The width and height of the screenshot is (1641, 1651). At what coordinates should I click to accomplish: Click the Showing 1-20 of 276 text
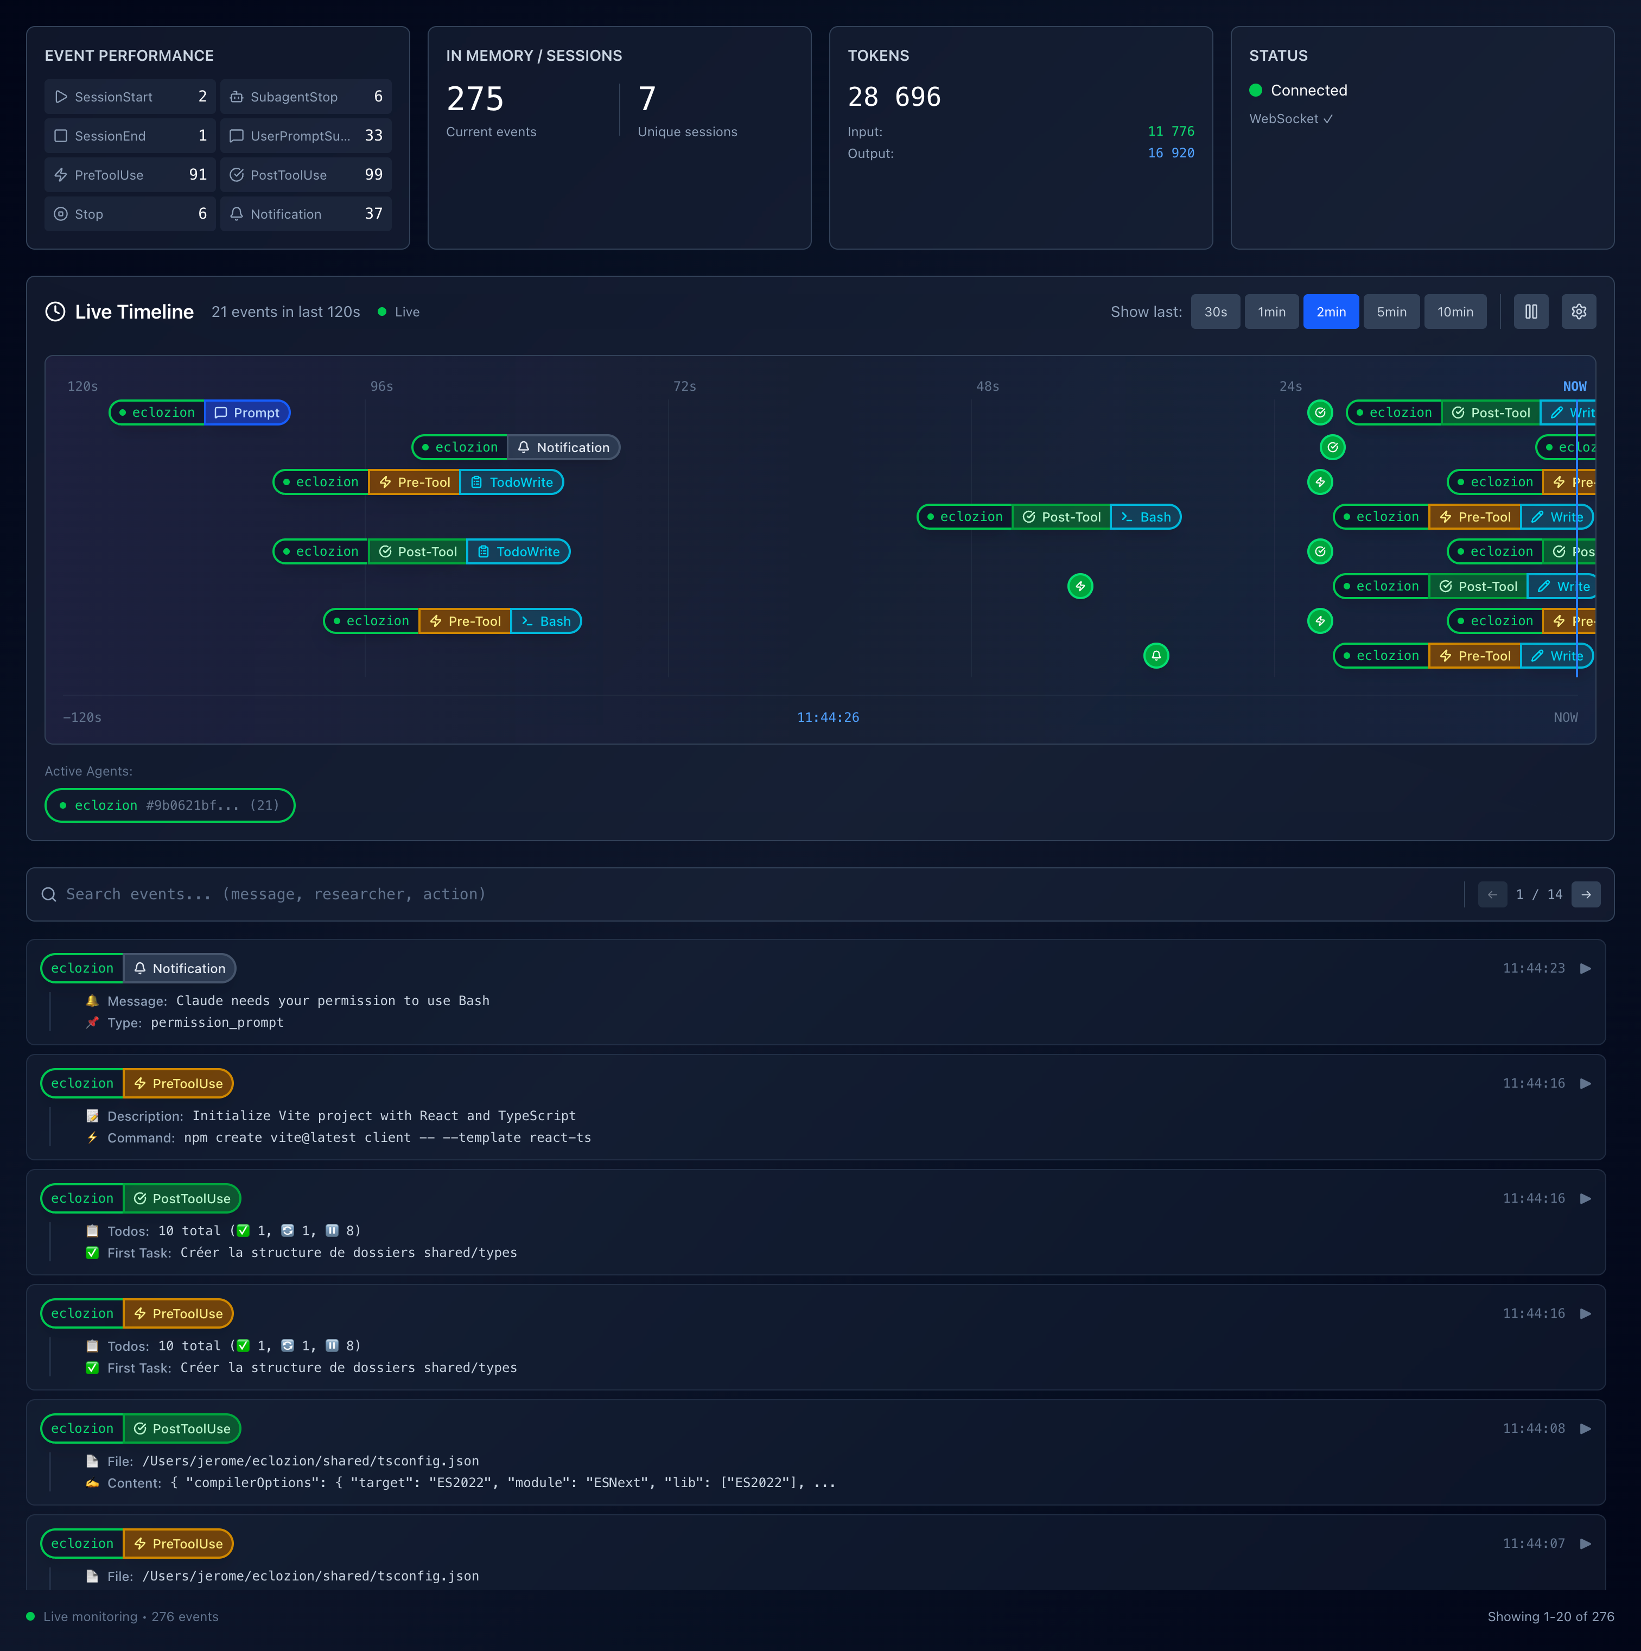click(1550, 1617)
